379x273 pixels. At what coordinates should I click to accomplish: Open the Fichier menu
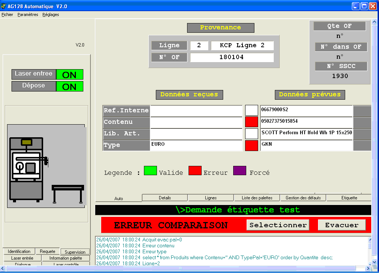click(7, 15)
